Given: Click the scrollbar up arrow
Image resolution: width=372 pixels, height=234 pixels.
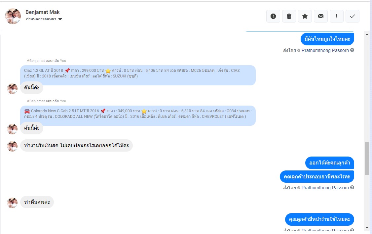Looking at the screenshot, I should [x=367, y=34].
